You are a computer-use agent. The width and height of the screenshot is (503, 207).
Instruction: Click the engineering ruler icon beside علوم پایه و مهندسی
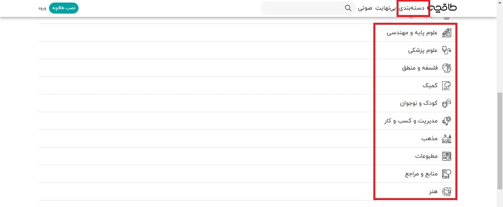[447, 32]
